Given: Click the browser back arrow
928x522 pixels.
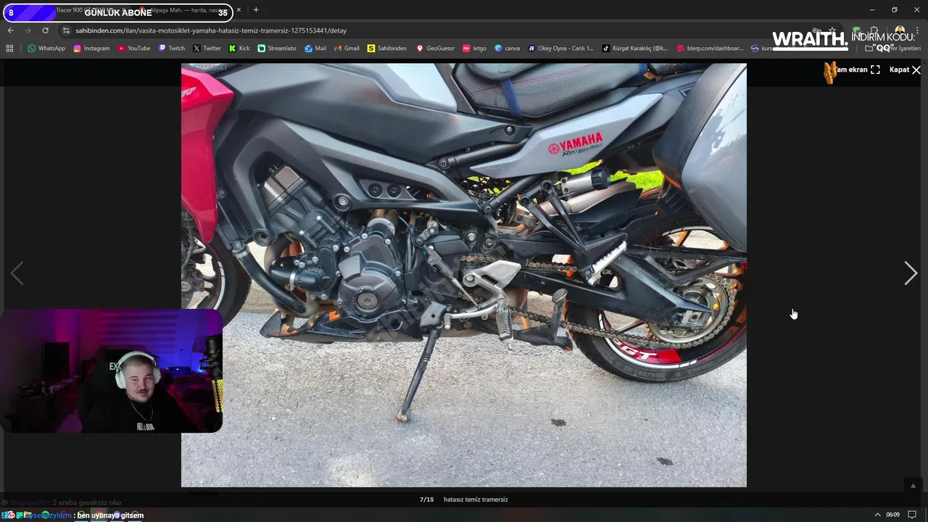Looking at the screenshot, I should click(x=11, y=30).
